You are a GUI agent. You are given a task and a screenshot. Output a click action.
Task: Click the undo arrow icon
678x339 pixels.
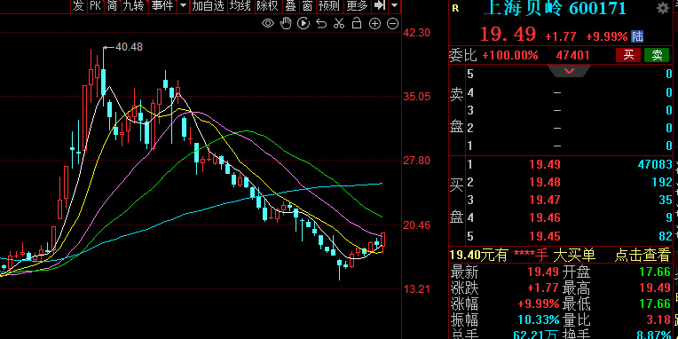321,23
